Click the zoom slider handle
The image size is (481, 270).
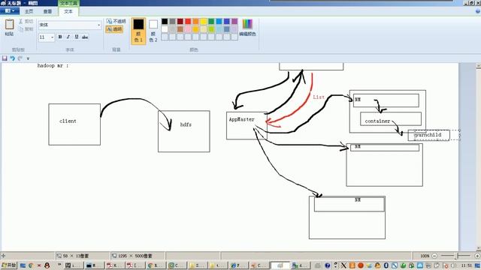click(456, 256)
